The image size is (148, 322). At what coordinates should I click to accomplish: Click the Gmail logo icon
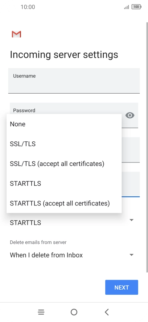[x=16, y=34]
